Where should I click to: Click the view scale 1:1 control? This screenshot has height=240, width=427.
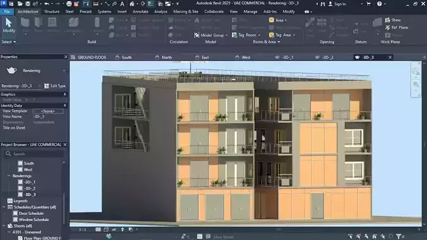pos(83,230)
